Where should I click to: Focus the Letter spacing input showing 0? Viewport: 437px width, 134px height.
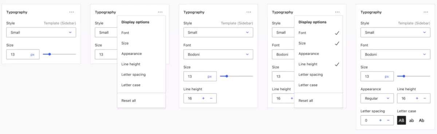[377, 120]
